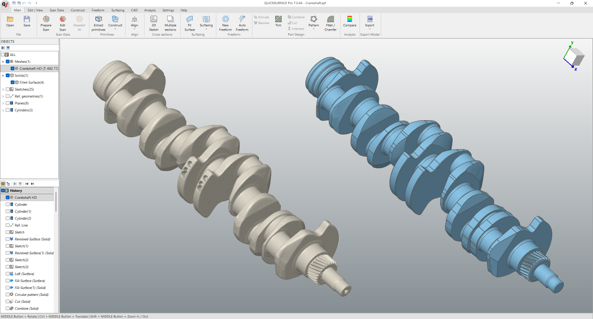Collapse the Solids(1) tree node
Image resolution: width=593 pixels, height=319 pixels.
click(x=3, y=75)
